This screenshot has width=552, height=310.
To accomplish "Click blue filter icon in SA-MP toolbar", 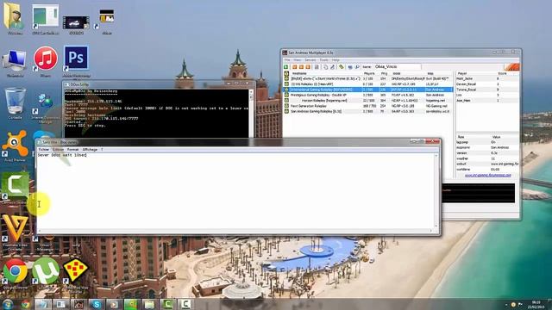I will click(350, 67).
